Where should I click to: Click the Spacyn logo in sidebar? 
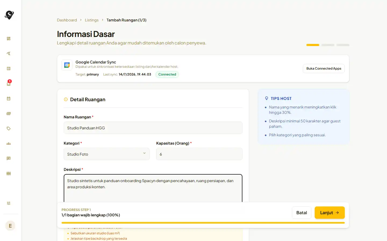pos(9,15)
